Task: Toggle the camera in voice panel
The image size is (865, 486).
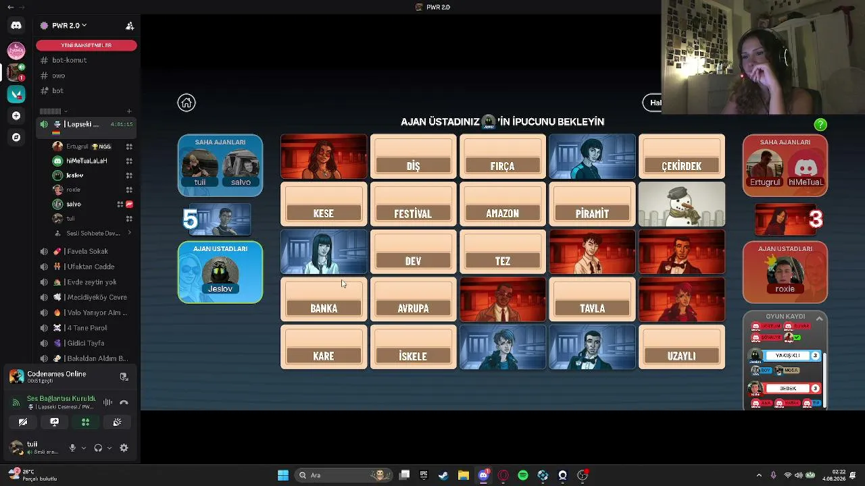Action: point(23,422)
